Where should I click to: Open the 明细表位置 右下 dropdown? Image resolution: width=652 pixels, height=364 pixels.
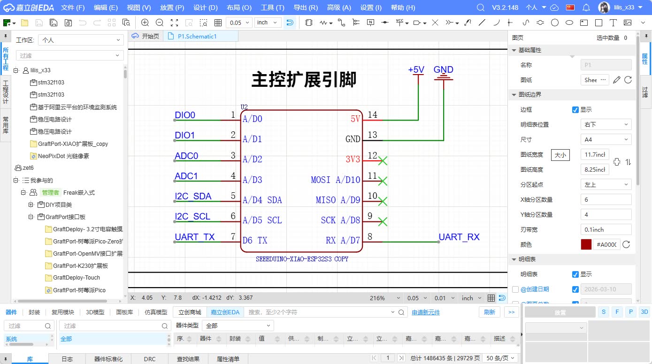tap(606, 124)
